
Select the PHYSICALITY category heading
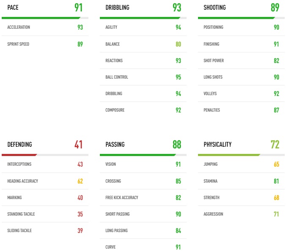pyautogui.click(x=217, y=145)
